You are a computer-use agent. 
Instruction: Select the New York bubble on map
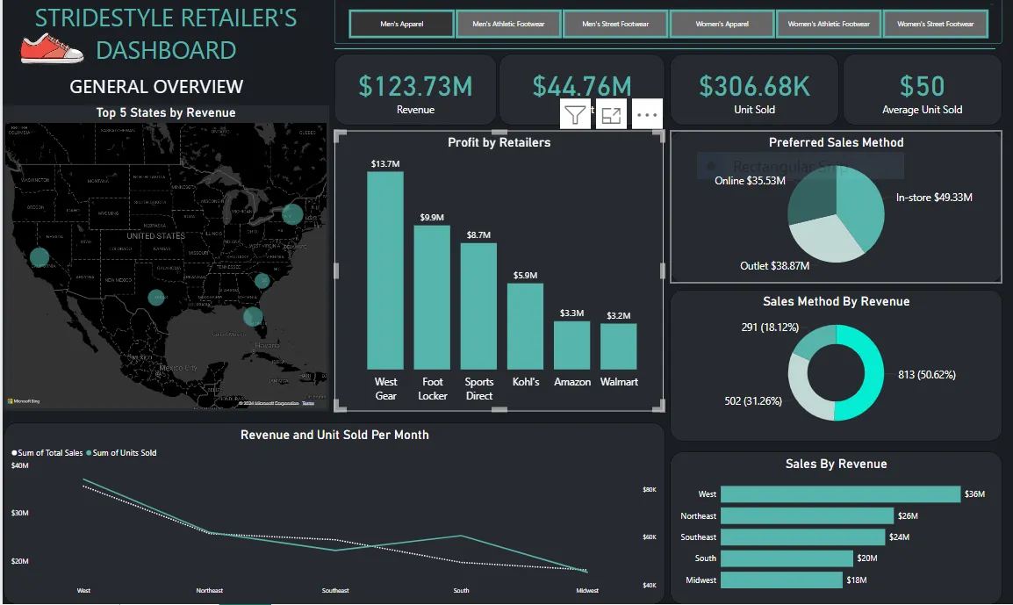[x=292, y=214]
